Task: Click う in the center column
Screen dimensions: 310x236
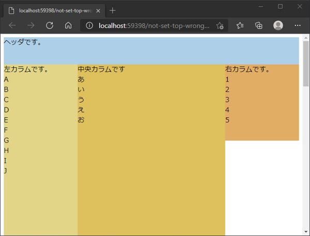Action: (81, 100)
